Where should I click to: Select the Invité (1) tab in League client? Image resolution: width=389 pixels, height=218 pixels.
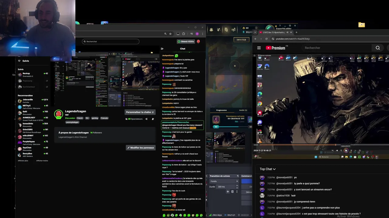tap(243, 110)
